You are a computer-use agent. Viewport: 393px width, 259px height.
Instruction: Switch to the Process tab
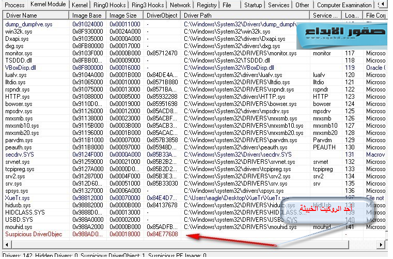pos(14,5)
